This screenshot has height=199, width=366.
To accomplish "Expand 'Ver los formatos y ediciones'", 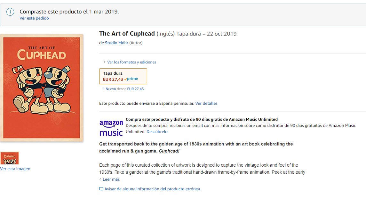I will [x=131, y=62].
